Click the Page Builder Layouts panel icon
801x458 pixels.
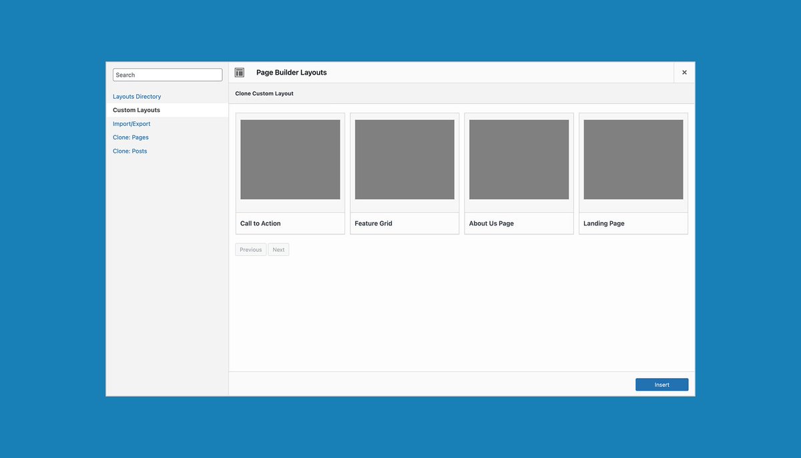240,72
